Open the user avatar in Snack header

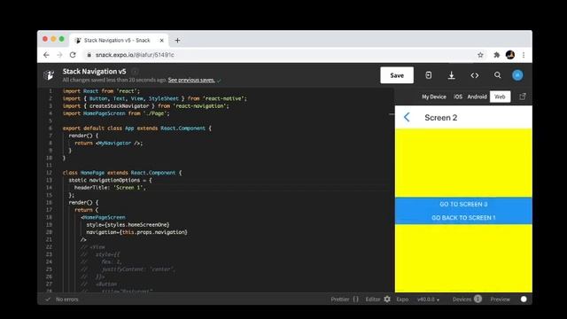[x=517, y=75]
